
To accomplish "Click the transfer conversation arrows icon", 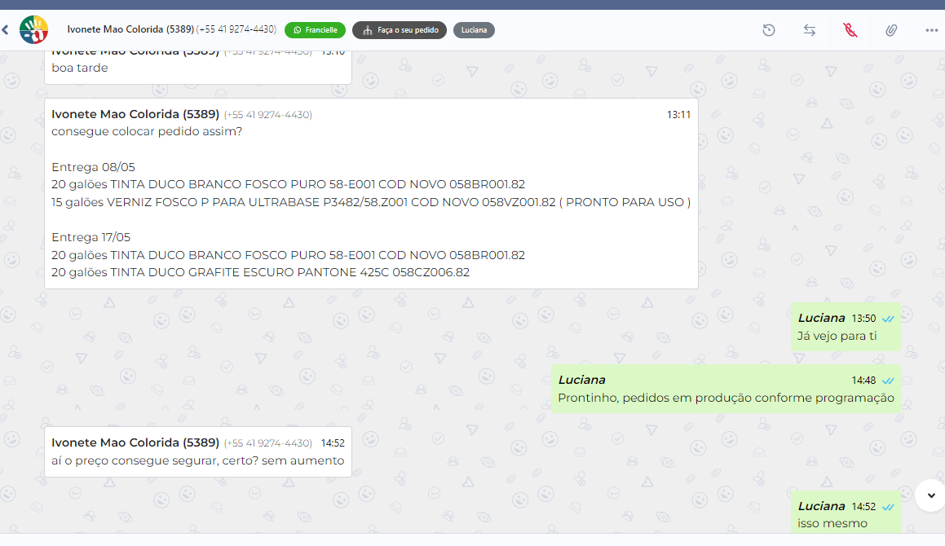I will click(809, 30).
